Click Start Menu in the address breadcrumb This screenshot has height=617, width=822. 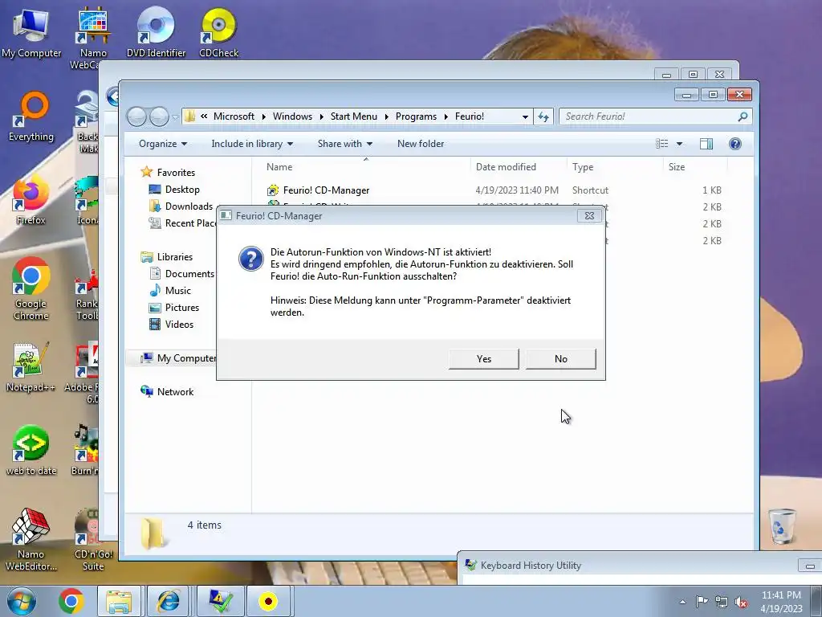[x=354, y=116]
